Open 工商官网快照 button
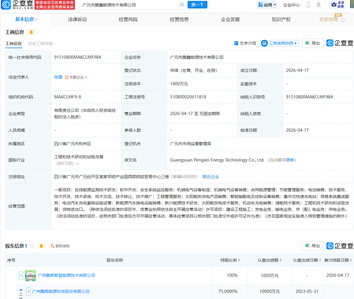 280,43
